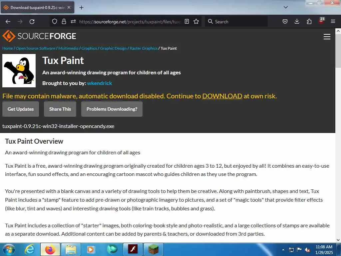The width and height of the screenshot is (341, 256).
Task: Follow the Graphics breadcrumb link
Action: (x=89, y=48)
